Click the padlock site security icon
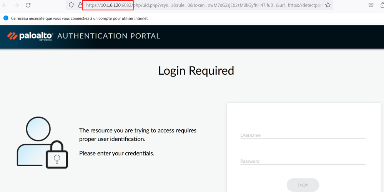This screenshot has height=192, width=384. click(80, 5)
